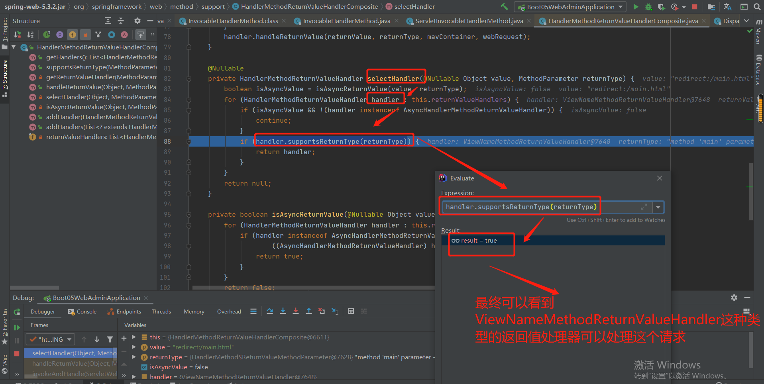This screenshot has width=764, height=384.
Task: Click Search Everywhere magnifier icon
Action: click(757, 7)
